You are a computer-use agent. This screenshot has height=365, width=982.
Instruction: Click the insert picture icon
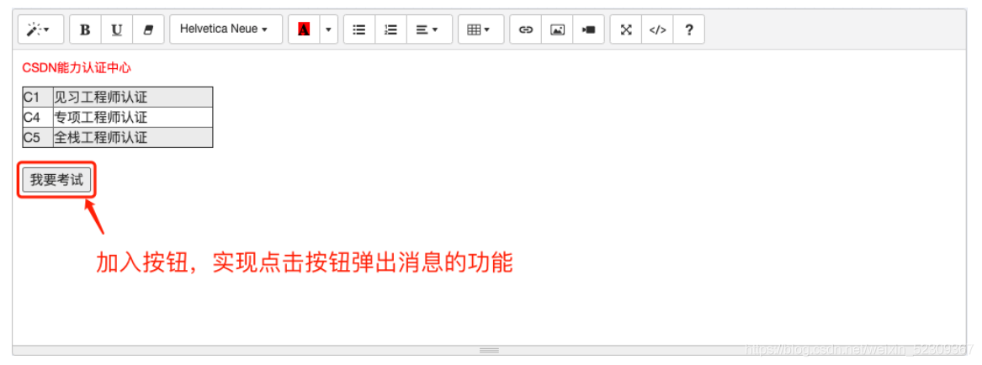(x=557, y=29)
